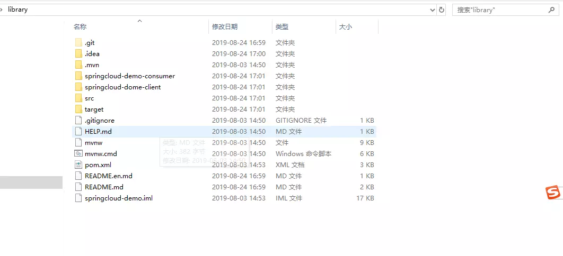563x256 pixels.
Task: Click the 17 KB size cell
Action: pos(365,198)
